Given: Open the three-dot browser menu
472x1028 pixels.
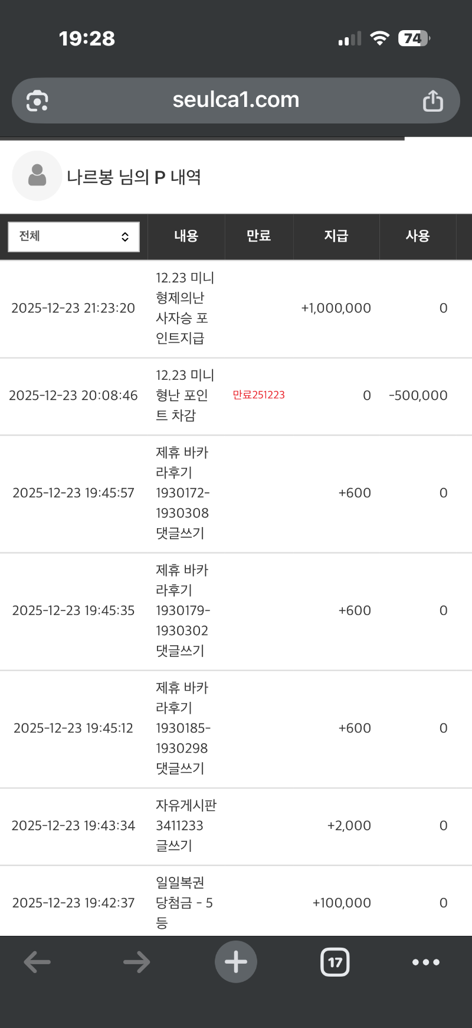Looking at the screenshot, I should pos(426,962).
